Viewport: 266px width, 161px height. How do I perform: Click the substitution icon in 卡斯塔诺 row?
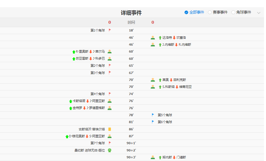click(x=110, y=101)
